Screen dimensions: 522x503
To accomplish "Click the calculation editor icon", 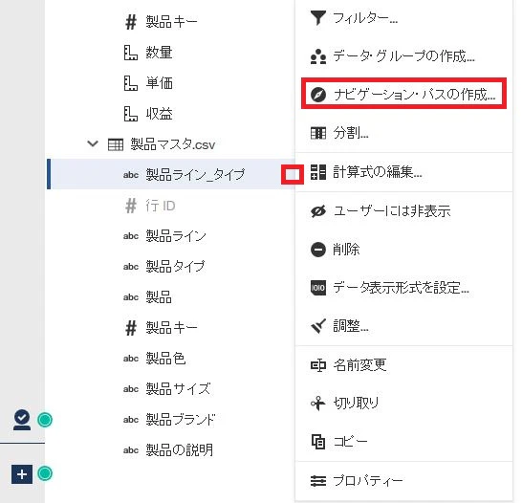I will (x=318, y=172).
